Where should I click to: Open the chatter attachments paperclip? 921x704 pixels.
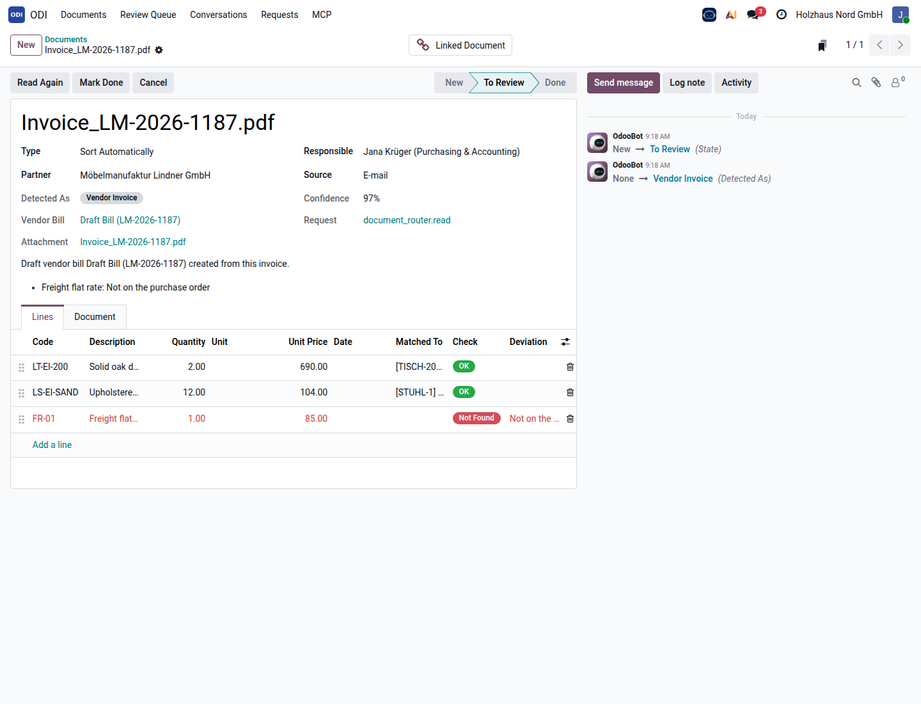coord(876,83)
